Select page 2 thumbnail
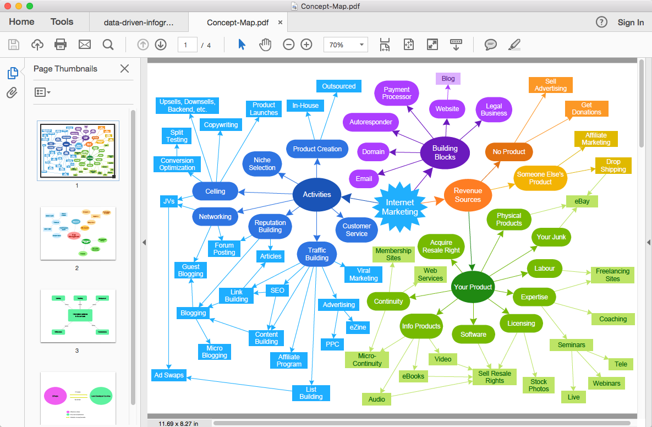 (x=78, y=233)
